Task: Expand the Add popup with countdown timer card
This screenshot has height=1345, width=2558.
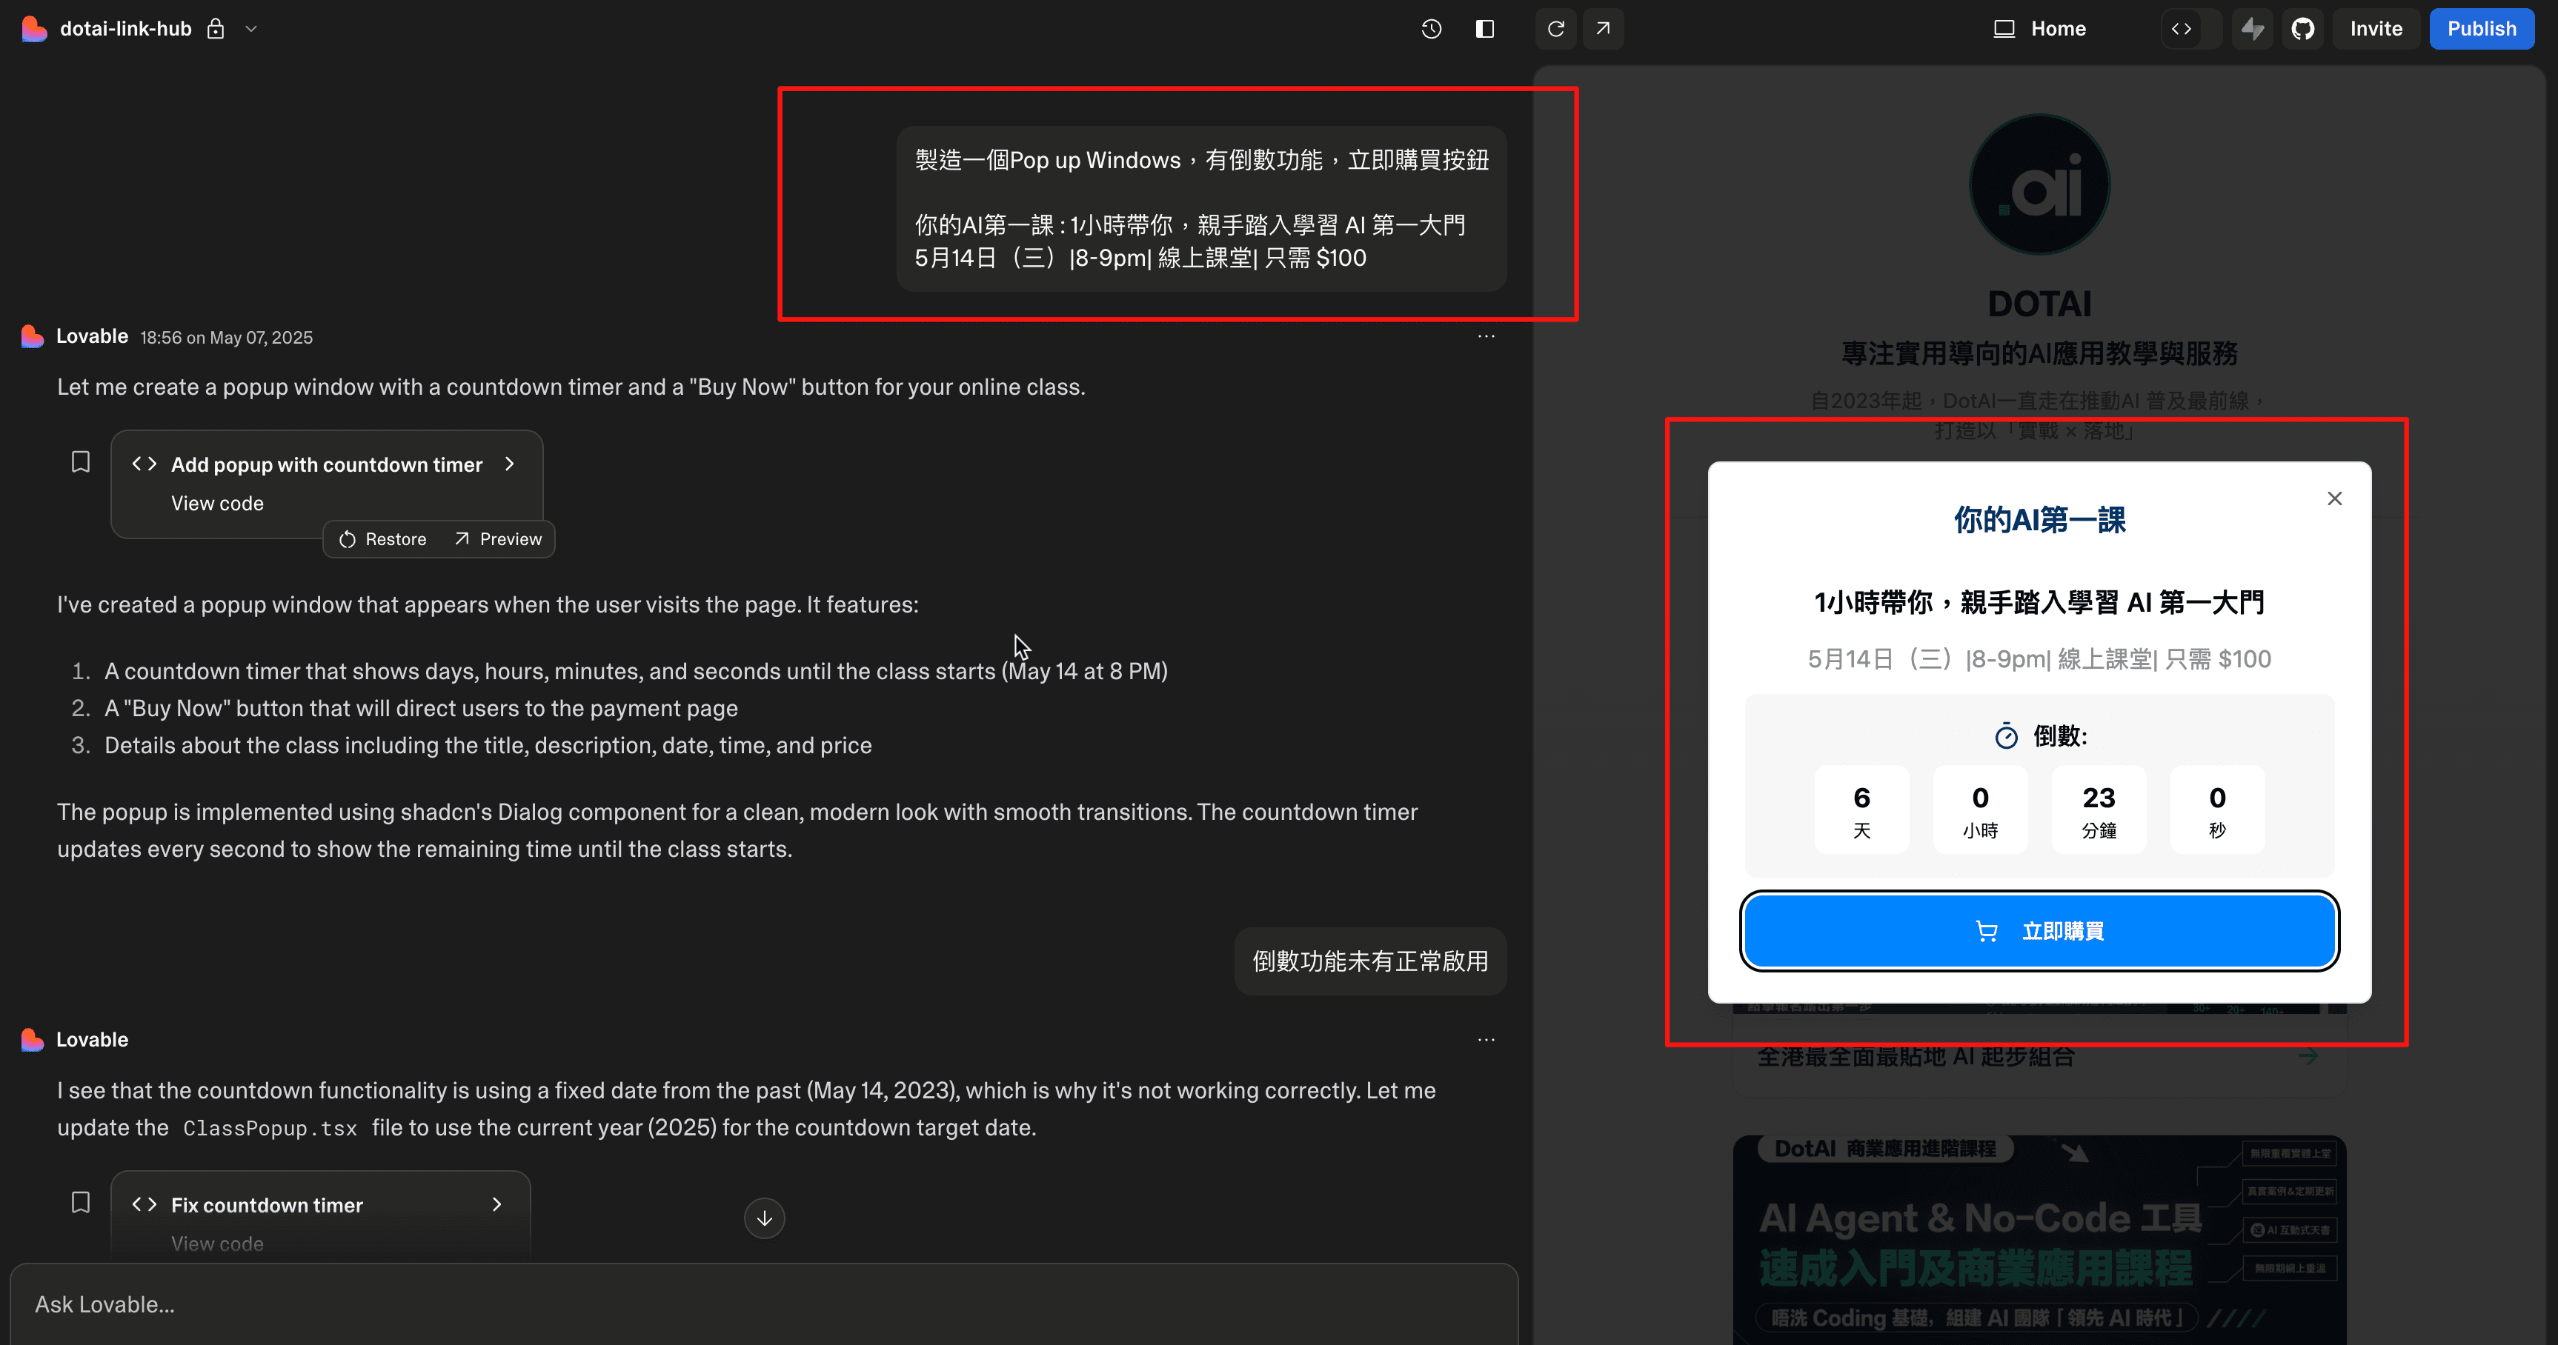Action: coord(509,464)
